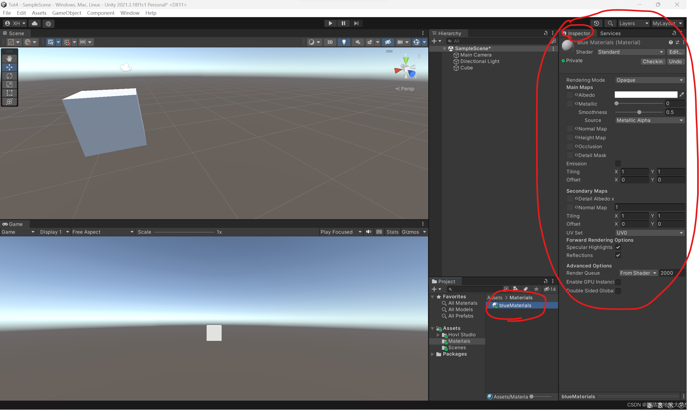Click the Step frame button

356,23
